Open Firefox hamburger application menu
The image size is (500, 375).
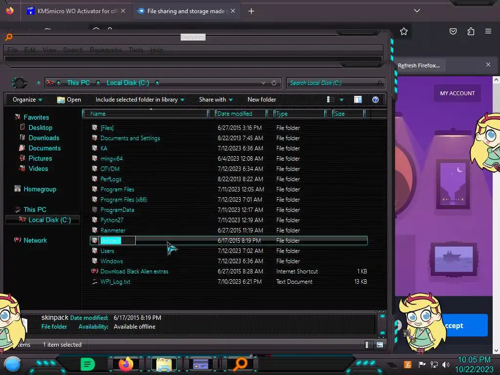[x=488, y=31]
